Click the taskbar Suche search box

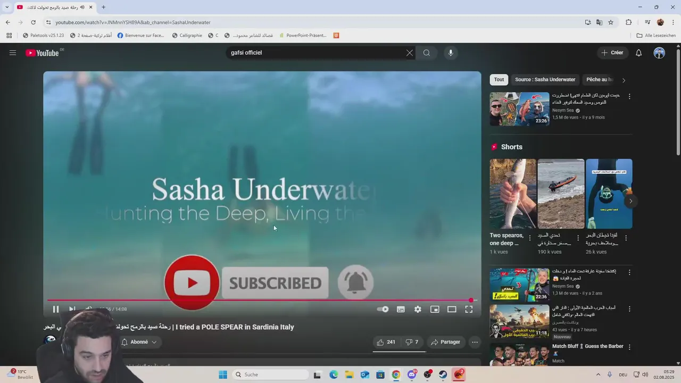tap(270, 374)
